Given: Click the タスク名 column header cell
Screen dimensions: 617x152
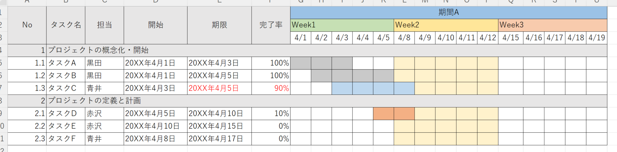Looking at the screenshot, I should pyautogui.click(x=66, y=25).
